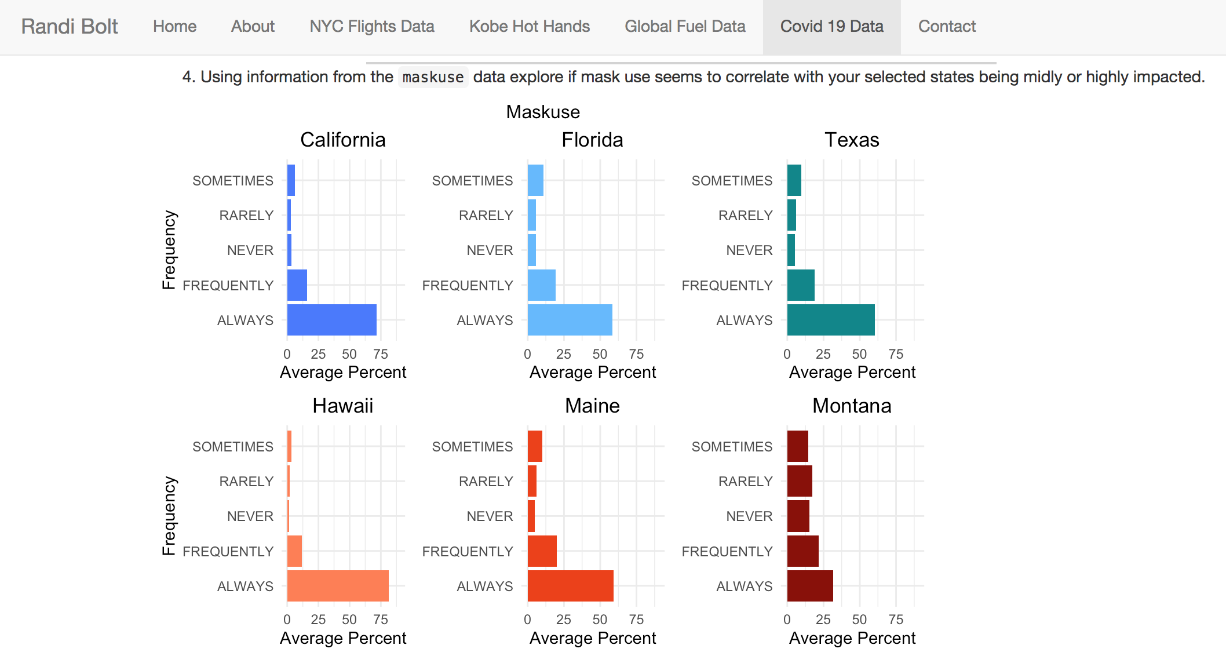Click the maskuse code term
The image size is (1226, 656).
click(x=433, y=77)
